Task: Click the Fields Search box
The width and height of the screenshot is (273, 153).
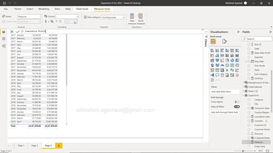Action: (x=257, y=39)
